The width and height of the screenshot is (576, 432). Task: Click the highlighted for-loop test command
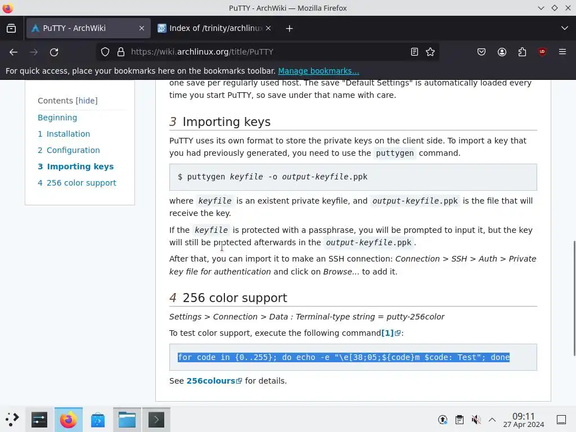coord(344,357)
